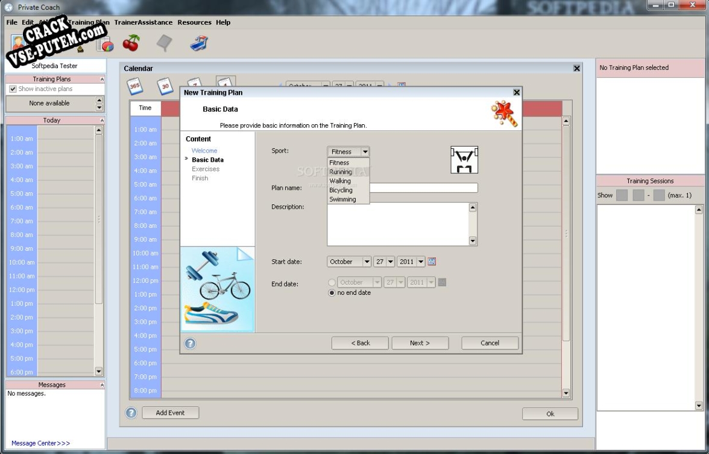Click the calendar help icon beside Add Event
Image resolution: width=709 pixels, height=454 pixels.
click(131, 412)
